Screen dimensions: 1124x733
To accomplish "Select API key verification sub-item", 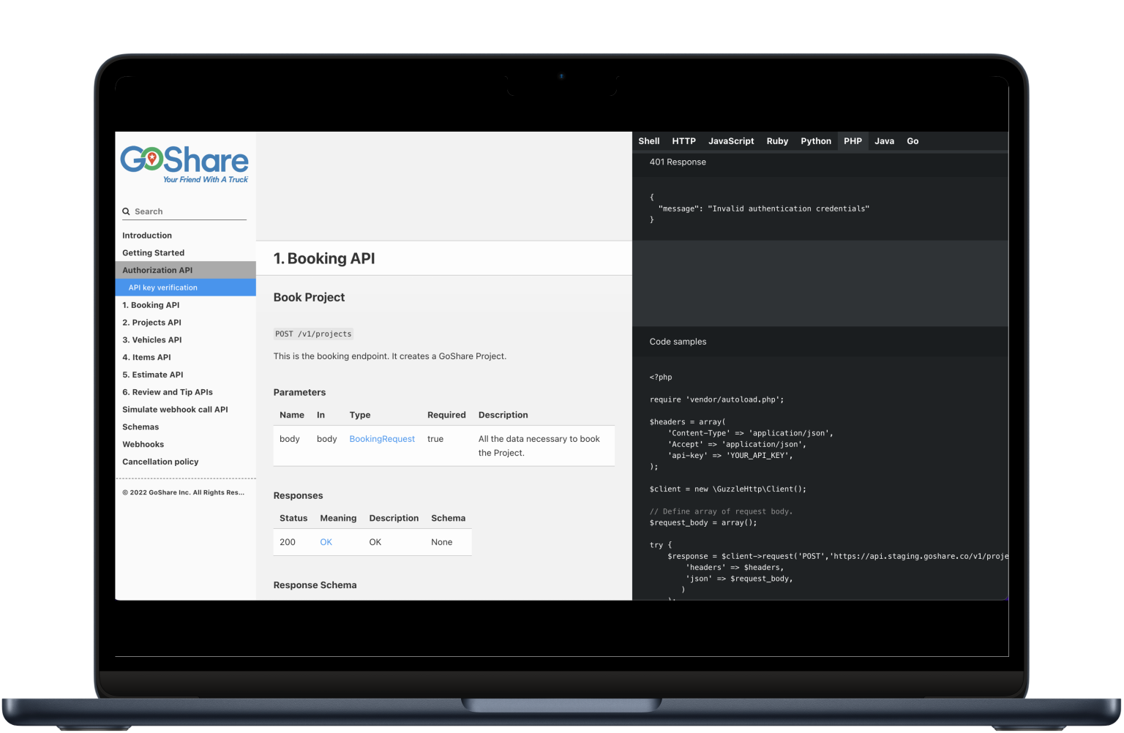I will pyautogui.click(x=163, y=287).
